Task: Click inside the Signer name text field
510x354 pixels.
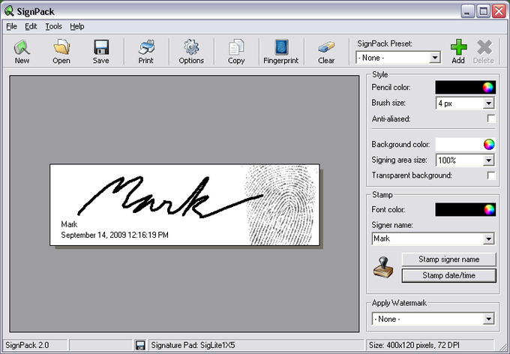Action: 427,238
